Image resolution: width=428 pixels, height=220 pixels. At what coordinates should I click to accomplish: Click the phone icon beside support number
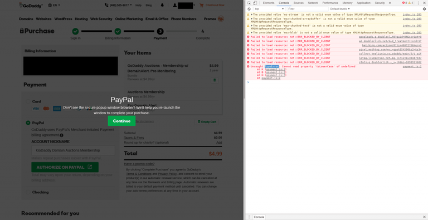click(x=106, y=5)
